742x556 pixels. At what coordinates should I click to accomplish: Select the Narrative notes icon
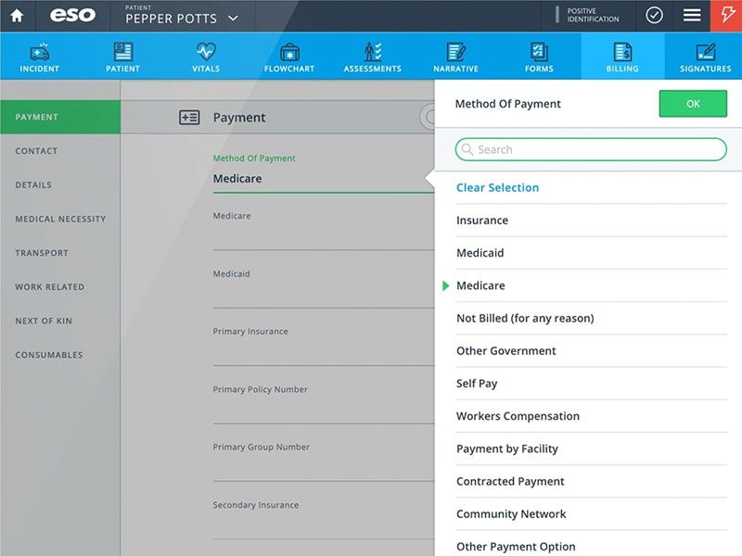click(x=455, y=54)
